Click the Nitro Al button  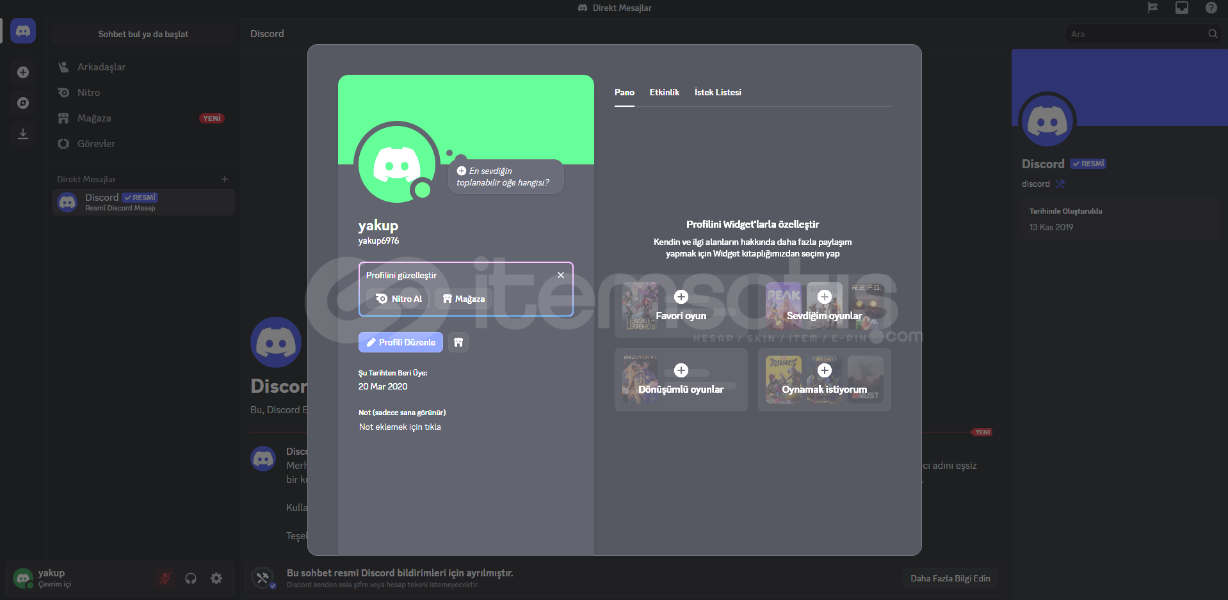[398, 299]
